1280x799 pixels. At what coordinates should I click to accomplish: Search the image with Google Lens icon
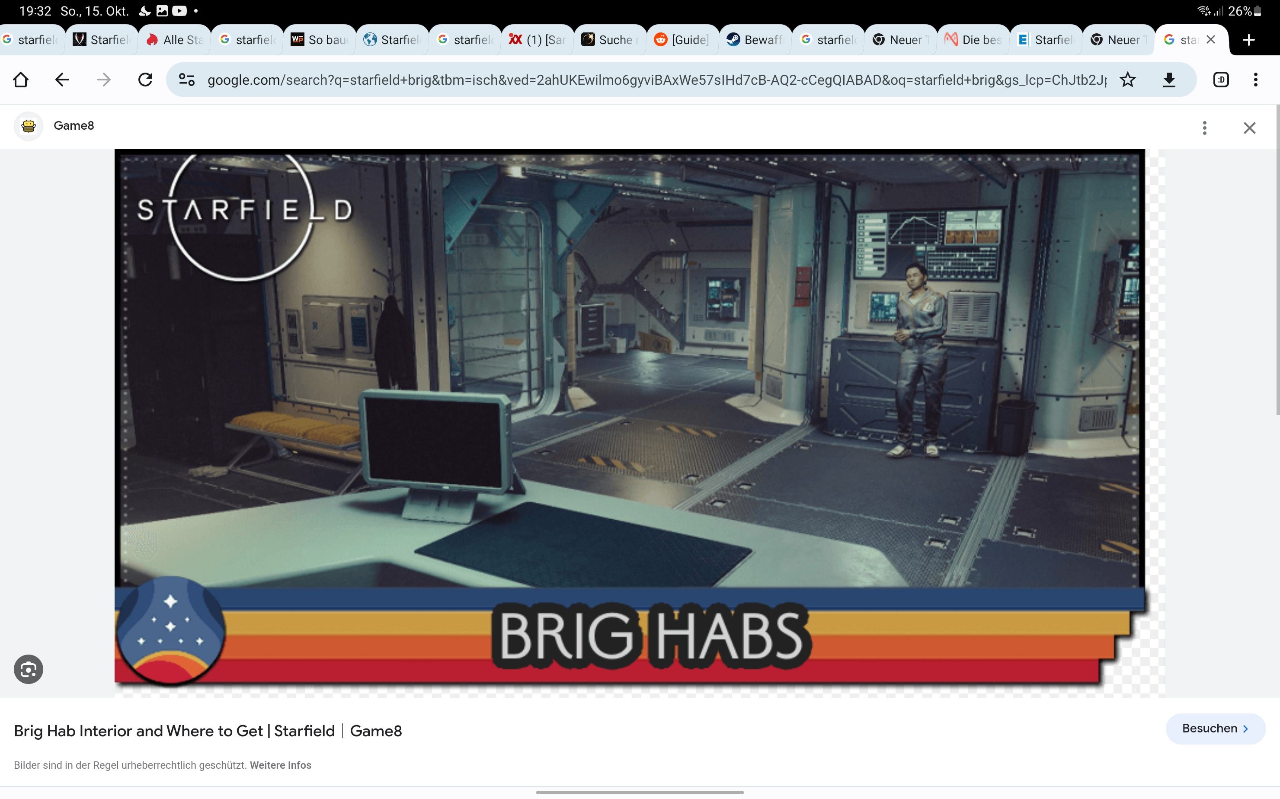29,670
